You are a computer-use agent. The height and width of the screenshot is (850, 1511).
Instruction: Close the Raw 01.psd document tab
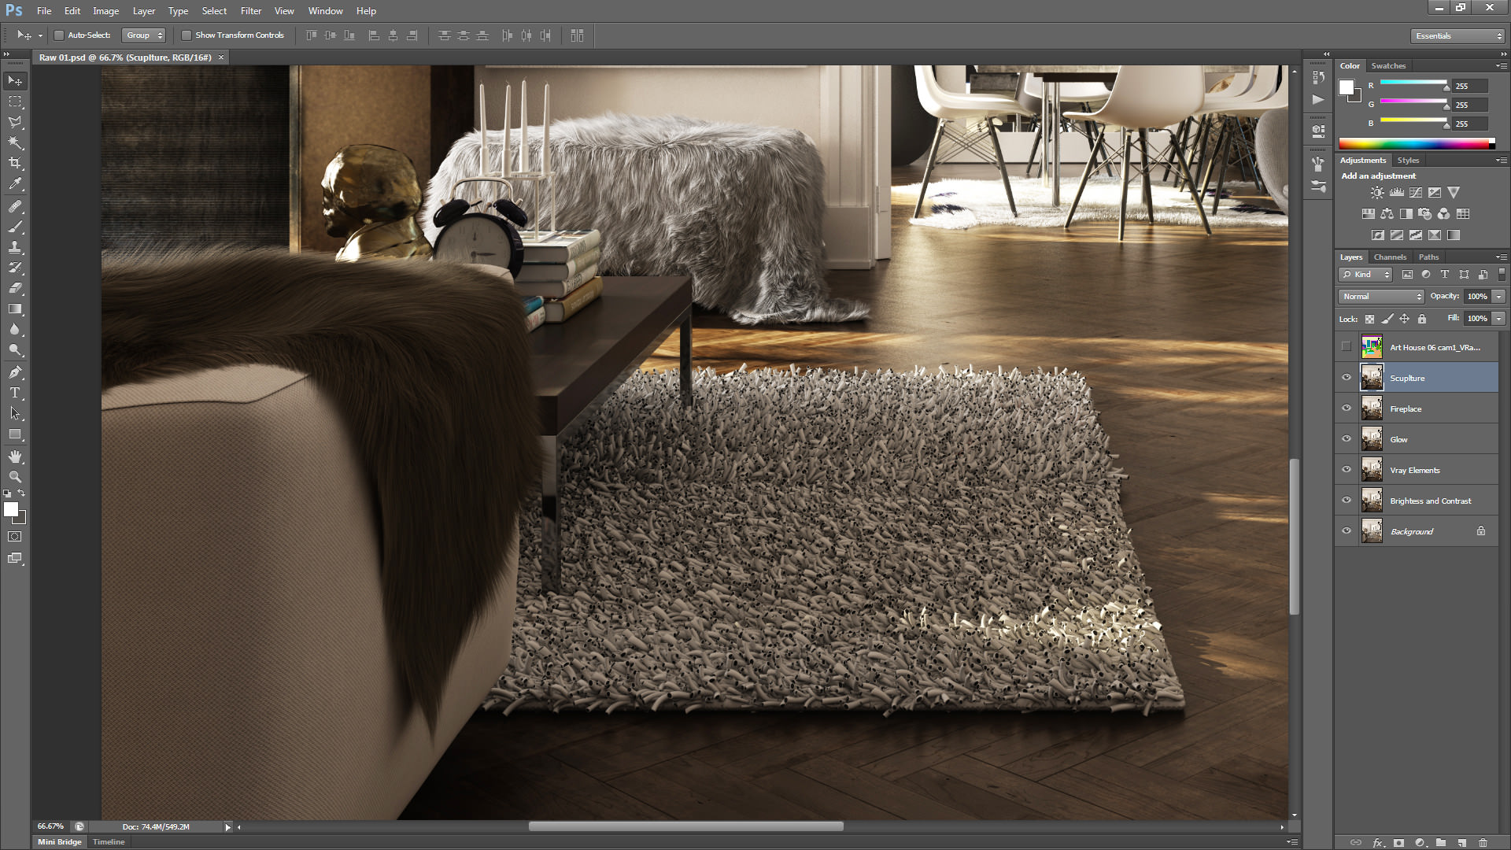(221, 57)
